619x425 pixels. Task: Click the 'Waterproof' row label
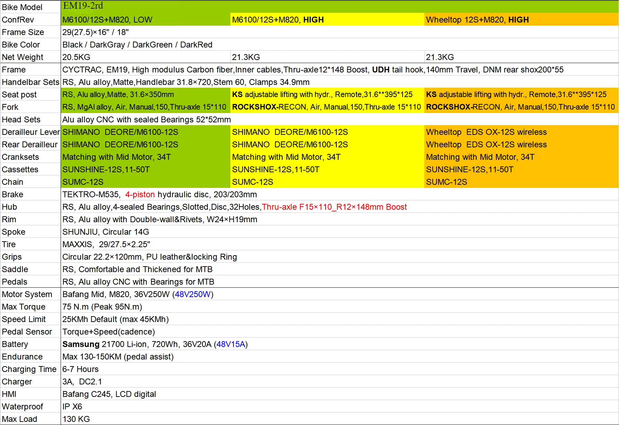click(x=23, y=407)
